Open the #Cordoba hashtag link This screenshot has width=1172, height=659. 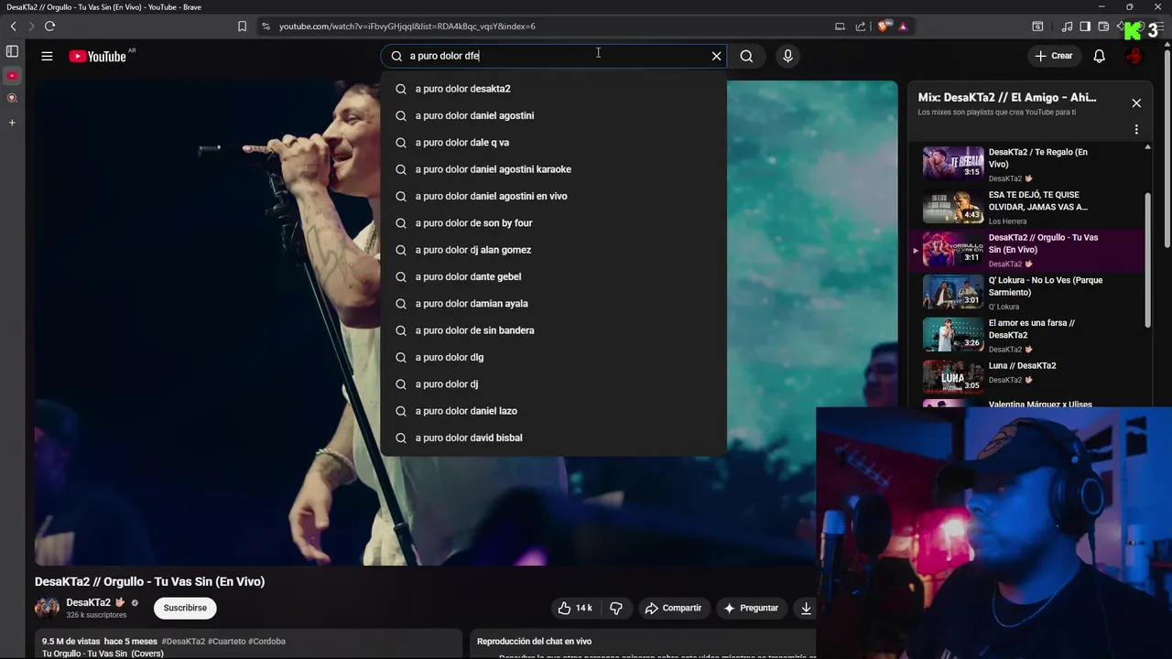point(266,642)
